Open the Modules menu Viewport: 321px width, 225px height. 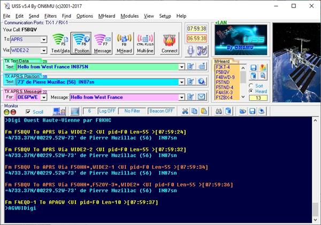129,16
